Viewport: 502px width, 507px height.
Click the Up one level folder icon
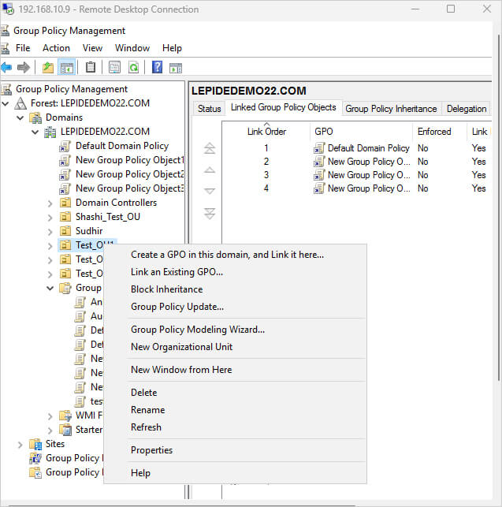(48, 68)
